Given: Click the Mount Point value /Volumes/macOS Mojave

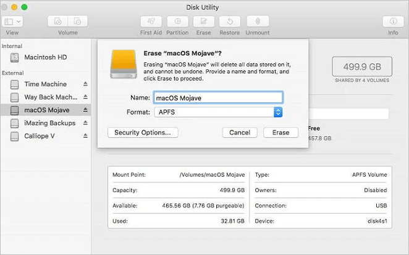Looking at the screenshot, I should point(212,175).
